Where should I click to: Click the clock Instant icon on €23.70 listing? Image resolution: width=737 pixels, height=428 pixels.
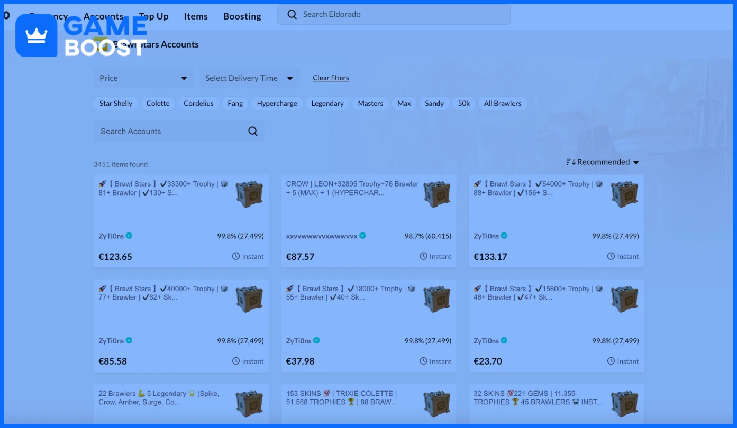pyautogui.click(x=611, y=361)
